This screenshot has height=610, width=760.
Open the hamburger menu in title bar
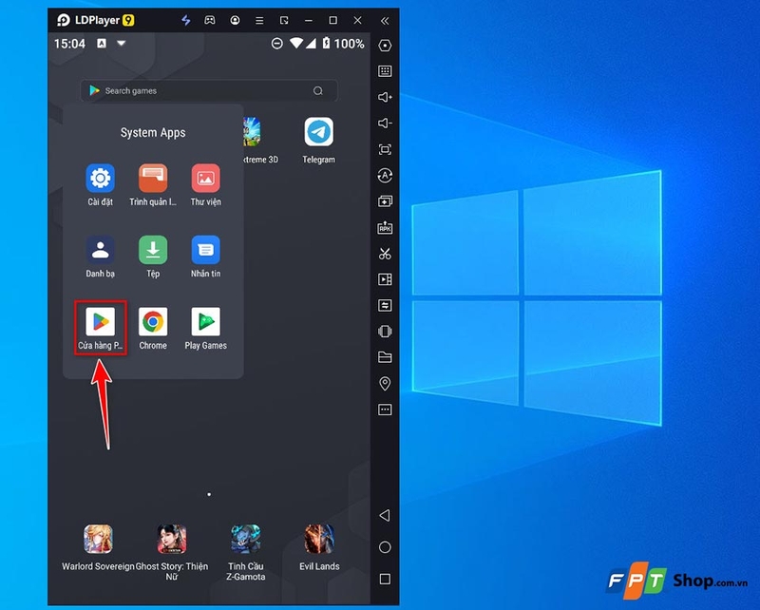pos(259,20)
